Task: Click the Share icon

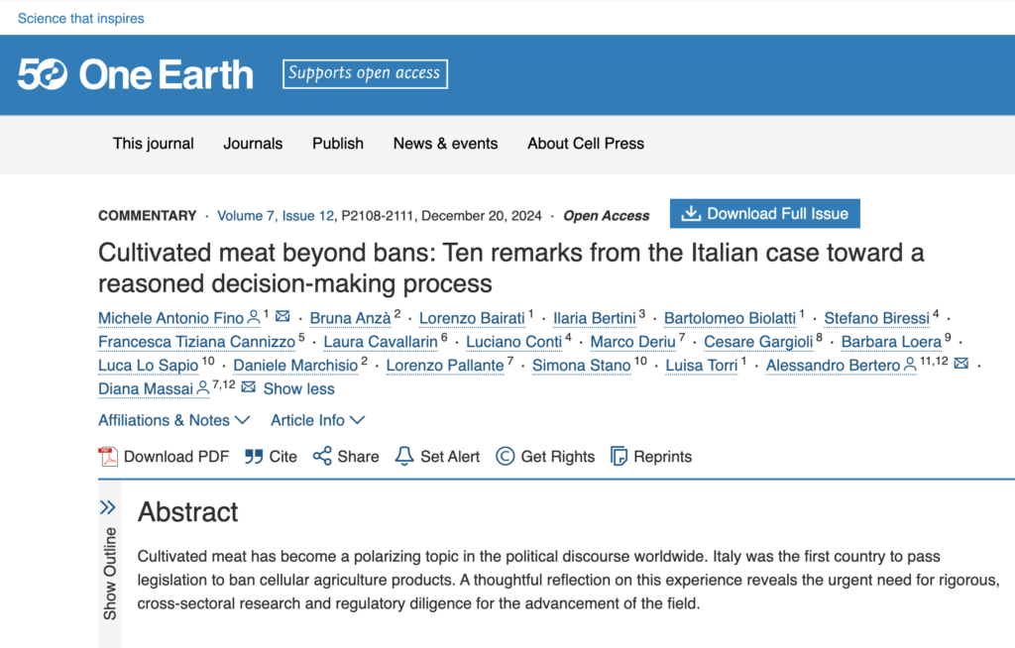Action: pos(322,456)
